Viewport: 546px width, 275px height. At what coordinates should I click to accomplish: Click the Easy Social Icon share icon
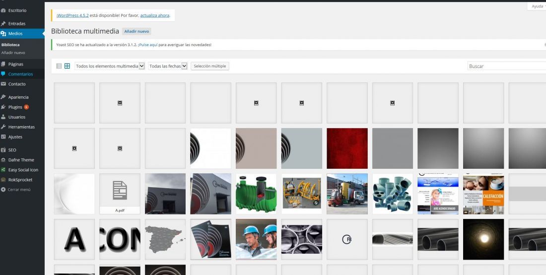point(3,170)
